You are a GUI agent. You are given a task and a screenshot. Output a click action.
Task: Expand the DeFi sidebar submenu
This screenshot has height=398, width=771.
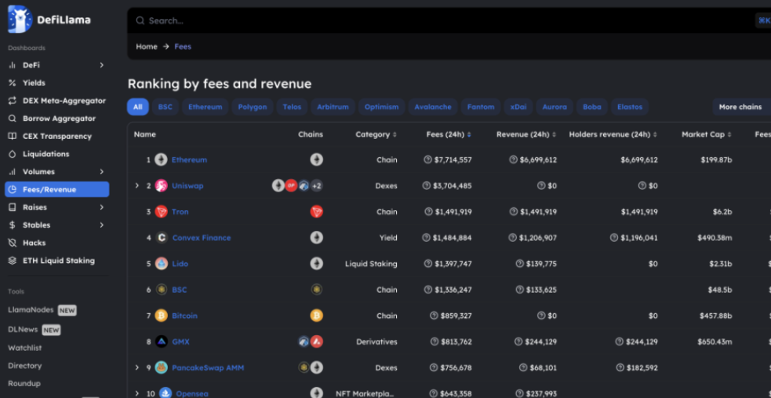[102, 65]
